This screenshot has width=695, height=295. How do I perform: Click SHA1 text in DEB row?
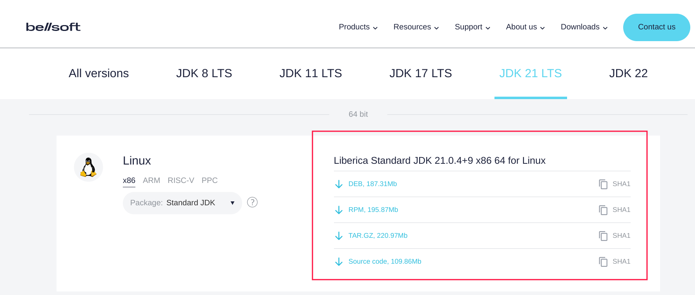coord(621,184)
